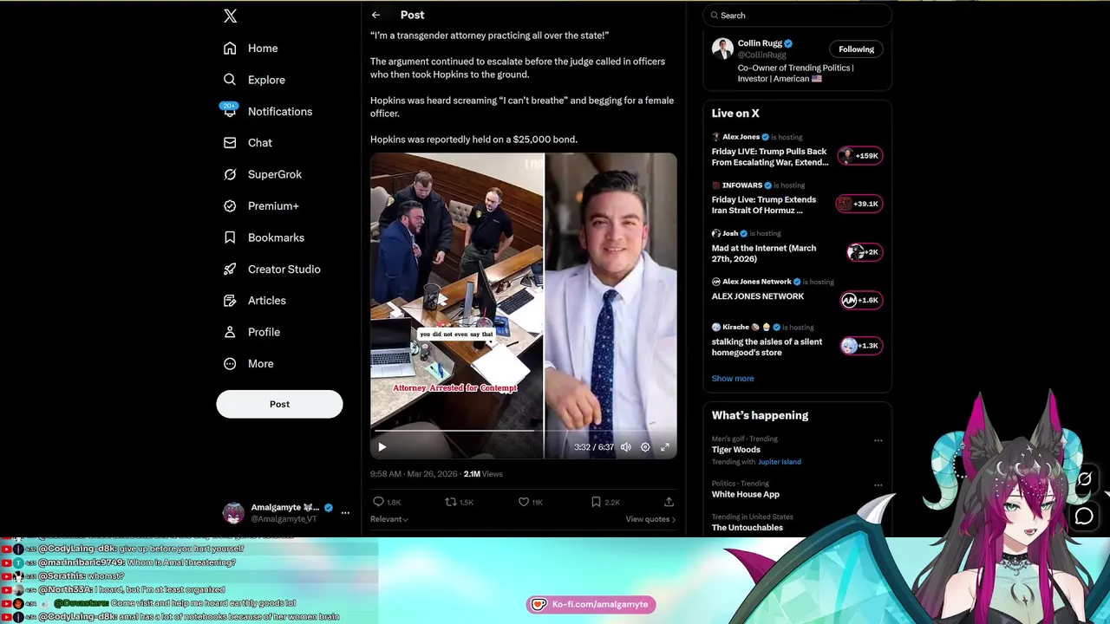The height and width of the screenshot is (624, 1110).
Task: Expand the video to fullscreen
Action: click(665, 447)
